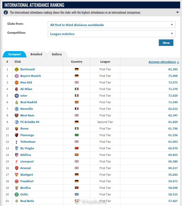Click the Arsenal crest icon
Screen dimensions: 182x206
tap(17, 168)
